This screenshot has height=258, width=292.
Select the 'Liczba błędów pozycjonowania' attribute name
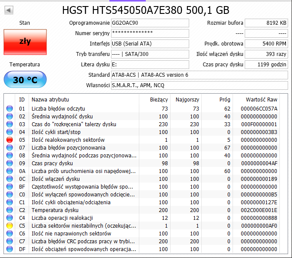[x=69, y=147]
